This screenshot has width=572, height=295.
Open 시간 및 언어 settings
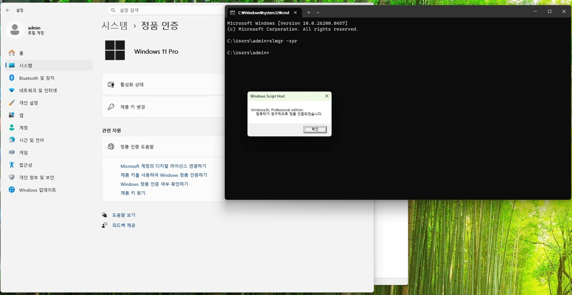tap(49, 140)
